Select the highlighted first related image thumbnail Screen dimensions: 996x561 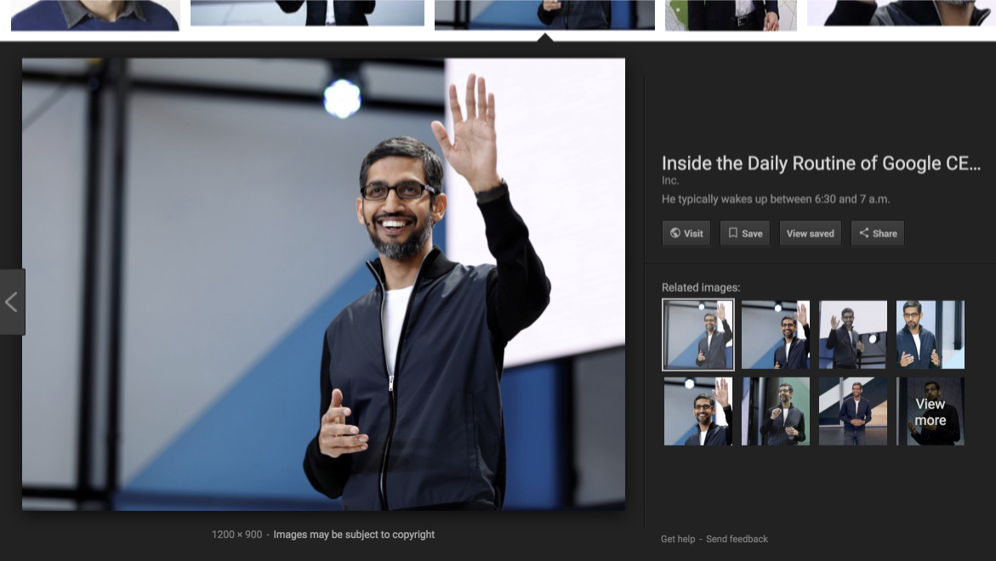[697, 335]
